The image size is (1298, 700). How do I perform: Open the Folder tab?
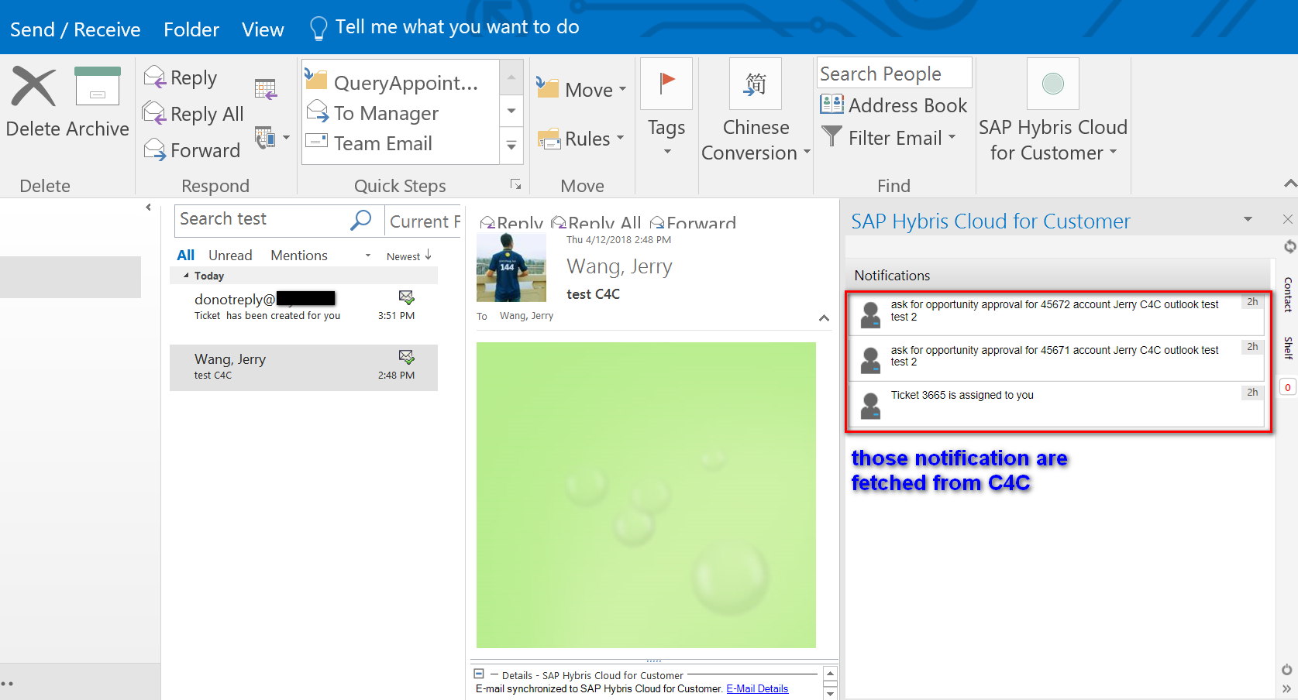(191, 29)
